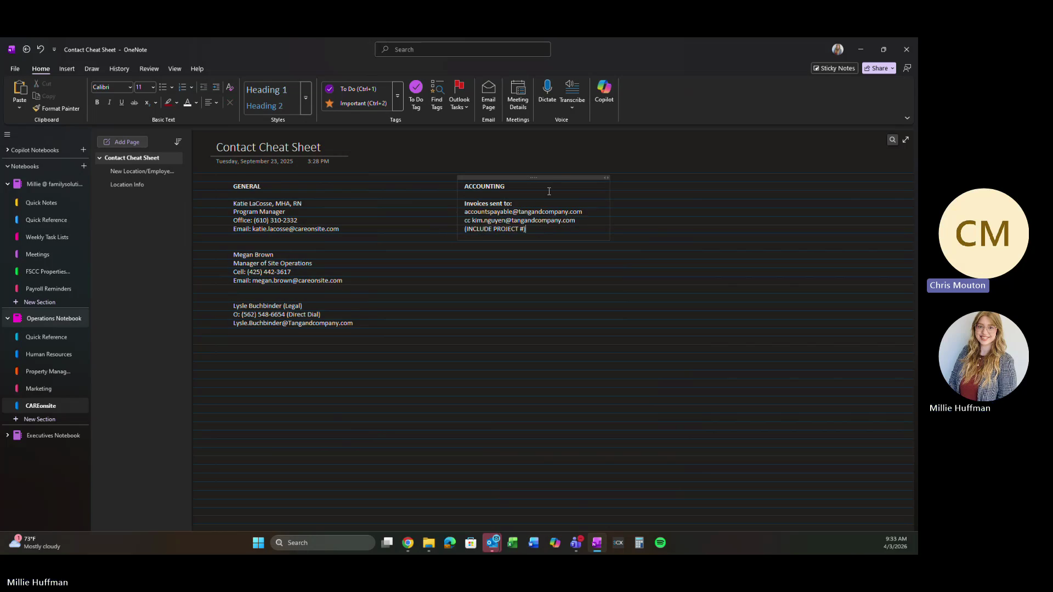Toggle bulleted list
Screen dimensions: 1053x592
click(x=163, y=87)
